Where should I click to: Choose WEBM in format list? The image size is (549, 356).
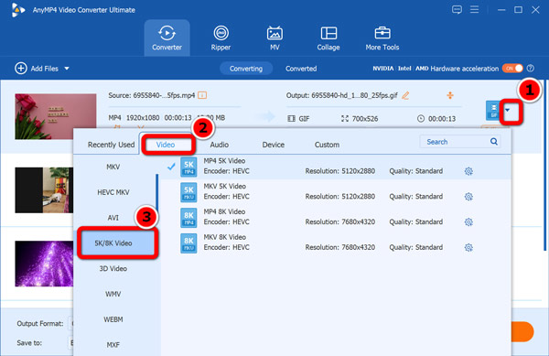[113, 319]
